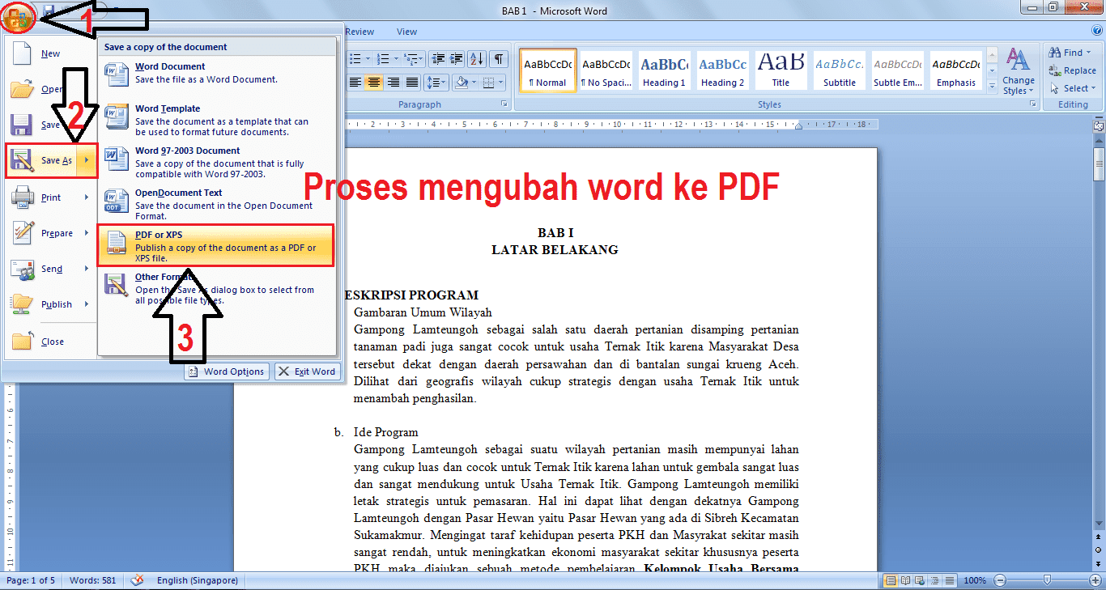1106x590 pixels.
Task: Open the Numbering dropdown arrow
Action: point(396,58)
